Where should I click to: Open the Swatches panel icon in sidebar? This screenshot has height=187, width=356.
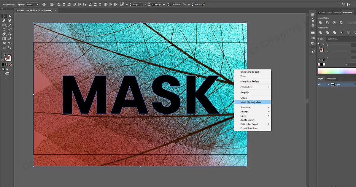(313, 14)
